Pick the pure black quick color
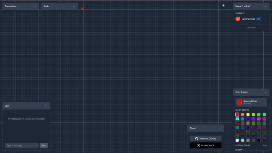 click(x=259, y=140)
